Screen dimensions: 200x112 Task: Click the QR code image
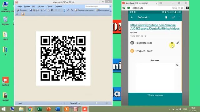(63, 58)
